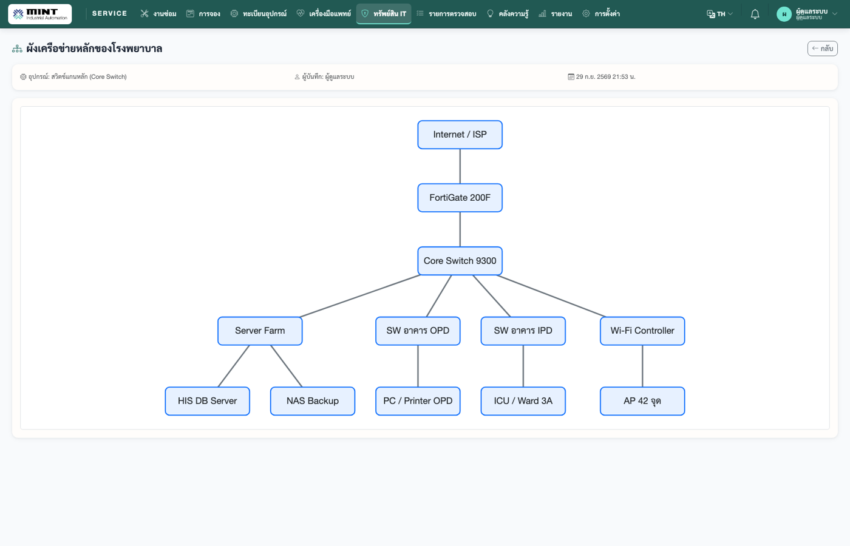Viewport: 850px width, 546px height.
Task: Click the gear icon beside ทะเบียนอุปกรณ์
Action: point(234,13)
